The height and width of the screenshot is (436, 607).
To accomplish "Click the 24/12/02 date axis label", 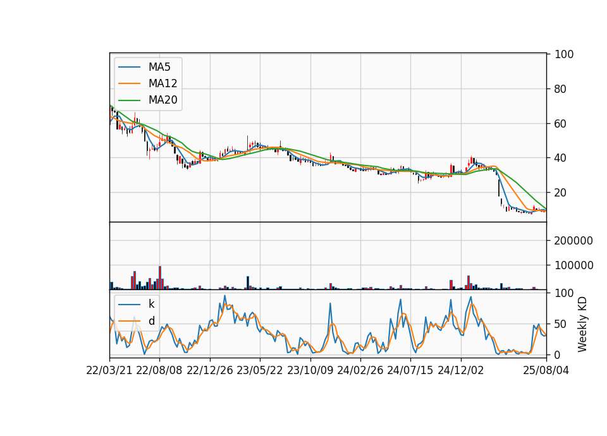I will tap(461, 370).
